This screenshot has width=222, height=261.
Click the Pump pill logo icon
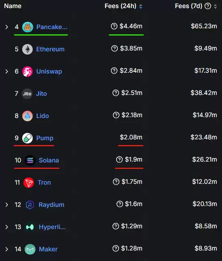coord(27,138)
